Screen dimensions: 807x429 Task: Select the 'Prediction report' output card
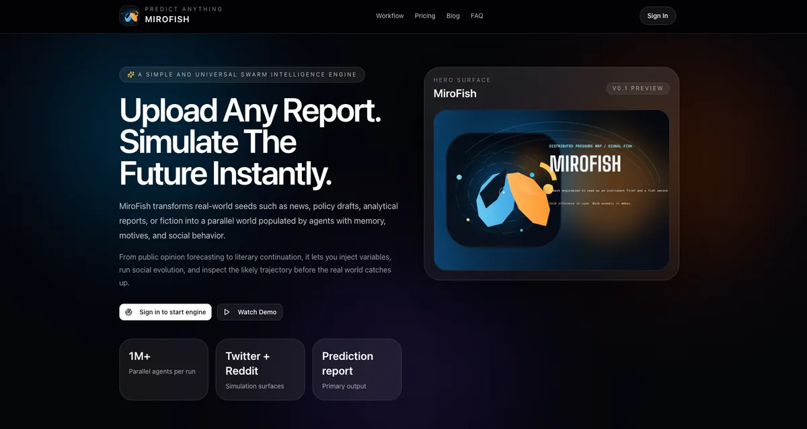[x=357, y=369]
